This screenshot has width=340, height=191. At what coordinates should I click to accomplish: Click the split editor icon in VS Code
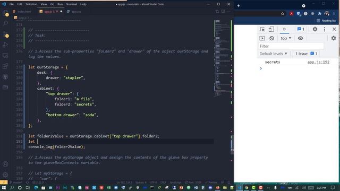click(x=223, y=12)
